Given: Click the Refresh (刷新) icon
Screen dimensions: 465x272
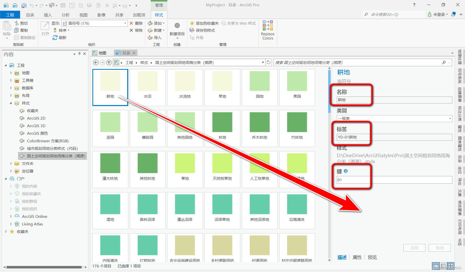Looking at the screenshot, I should pos(55,38).
